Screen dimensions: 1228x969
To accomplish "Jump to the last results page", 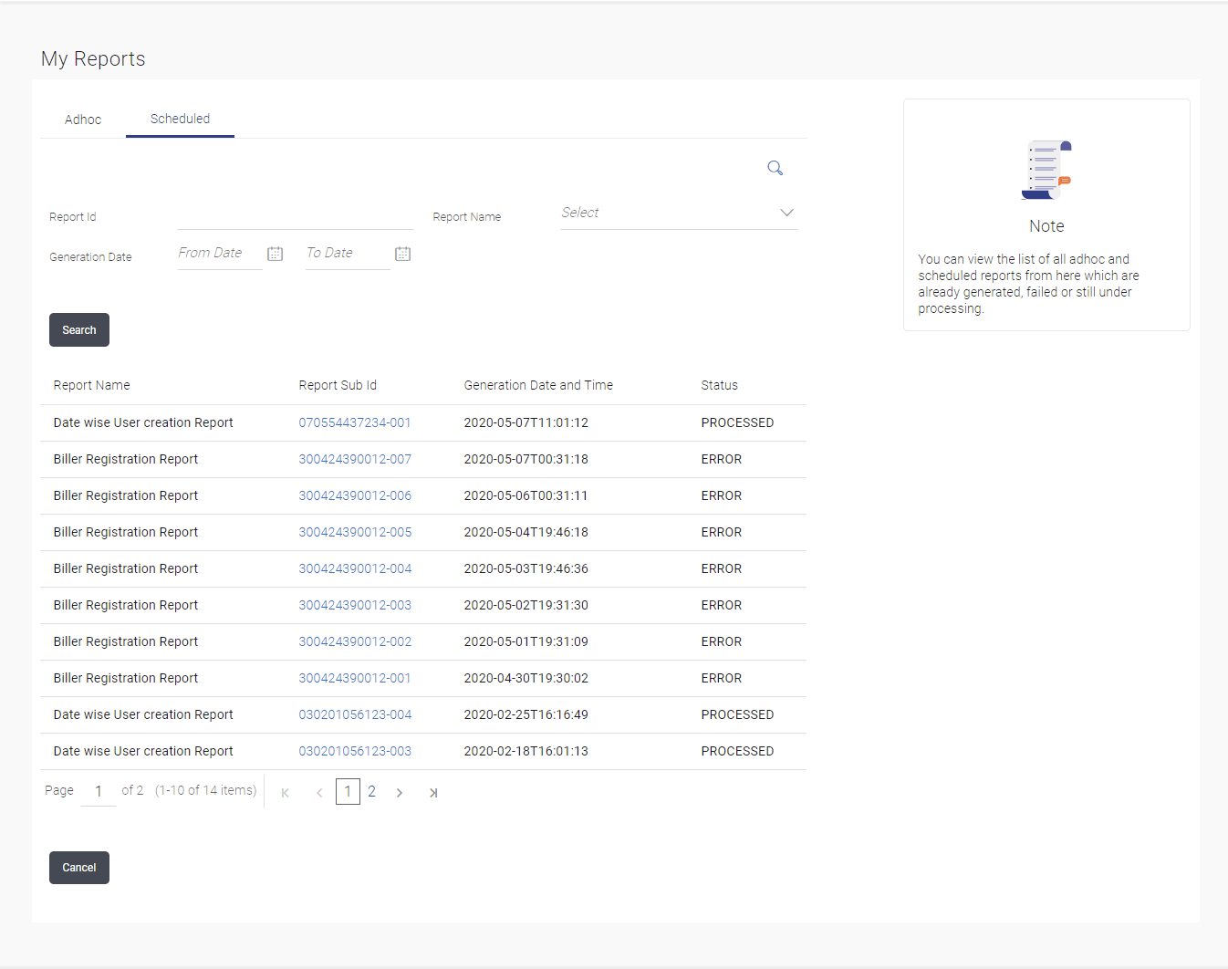I will tap(433, 793).
